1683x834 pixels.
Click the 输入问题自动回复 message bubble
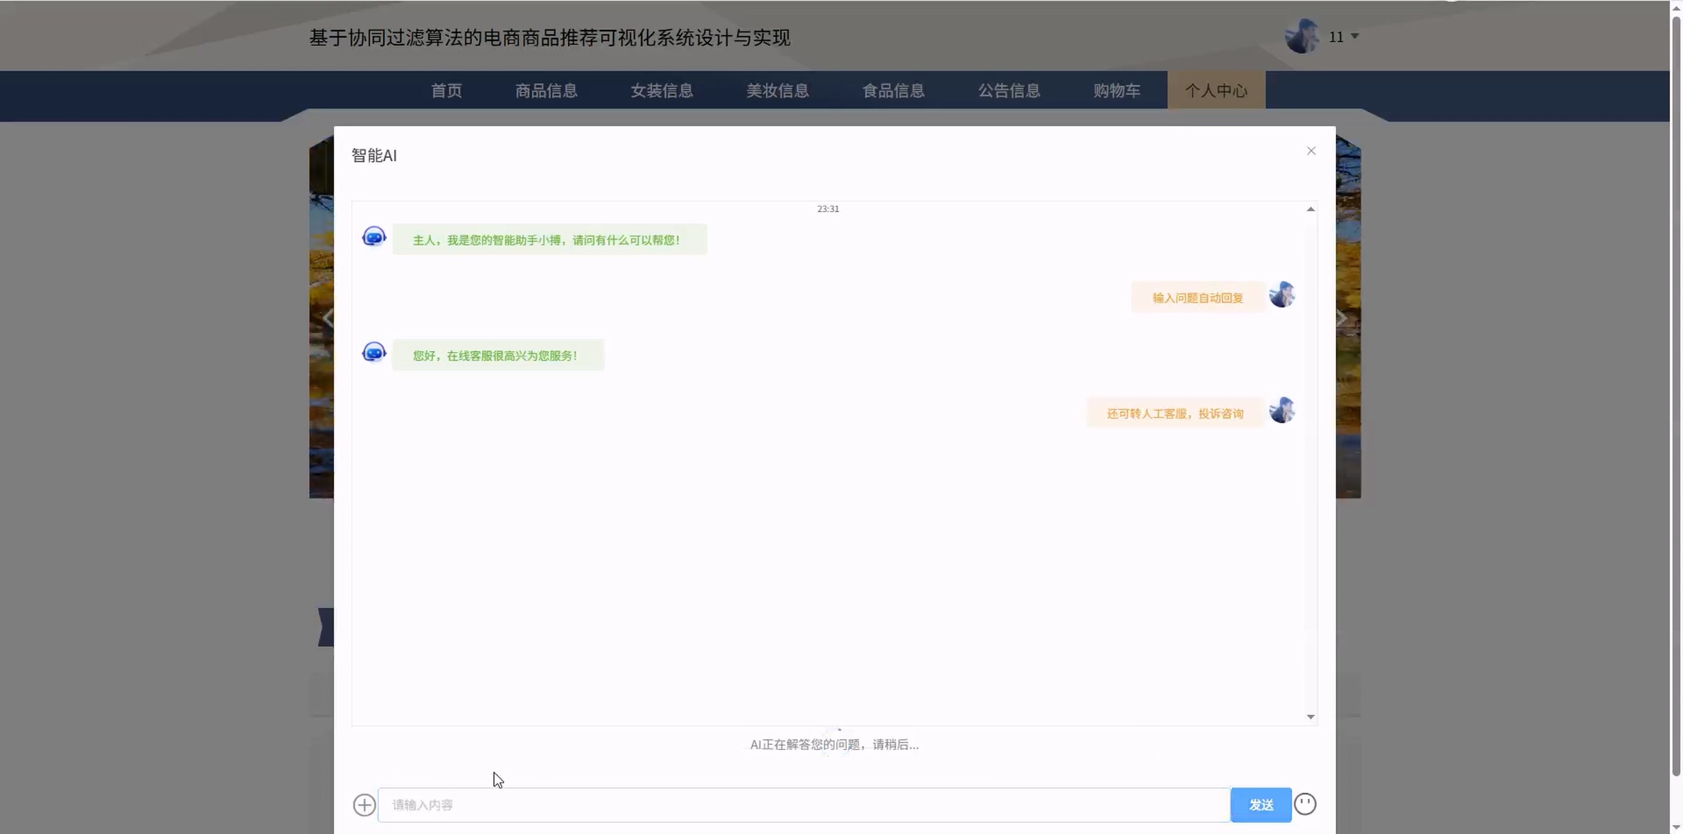(x=1197, y=298)
